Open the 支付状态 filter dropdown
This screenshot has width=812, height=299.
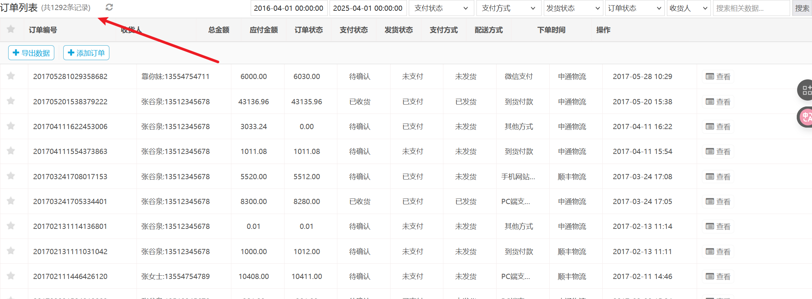tap(441, 8)
